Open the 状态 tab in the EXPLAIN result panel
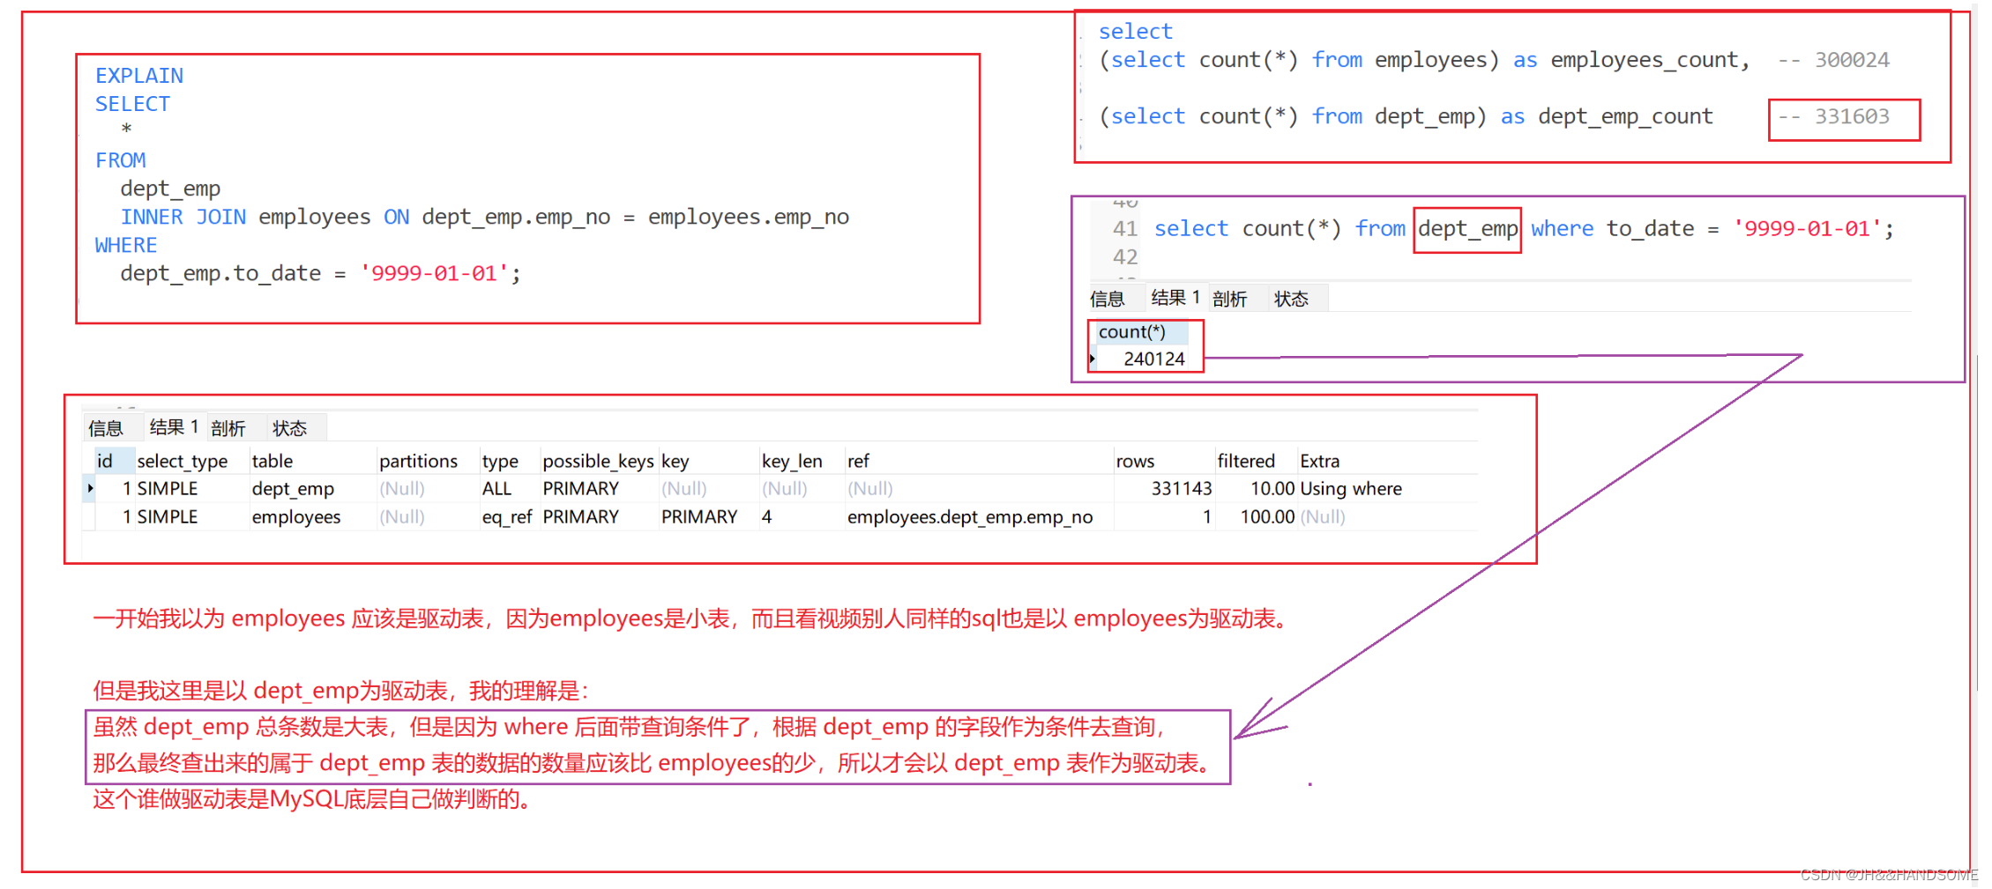The width and height of the screenshot is (1992, 889). (289, 428)
